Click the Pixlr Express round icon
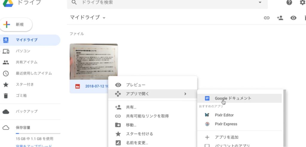This screenshot has height=147, width=306. click(207, 124)
